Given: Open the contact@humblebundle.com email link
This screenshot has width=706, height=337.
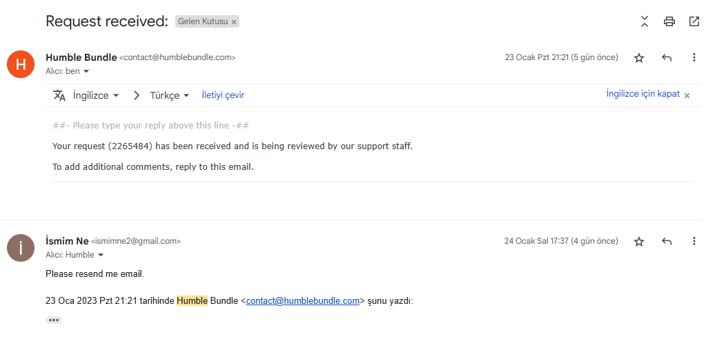Looking at the screenshot, I should (303, 300).
